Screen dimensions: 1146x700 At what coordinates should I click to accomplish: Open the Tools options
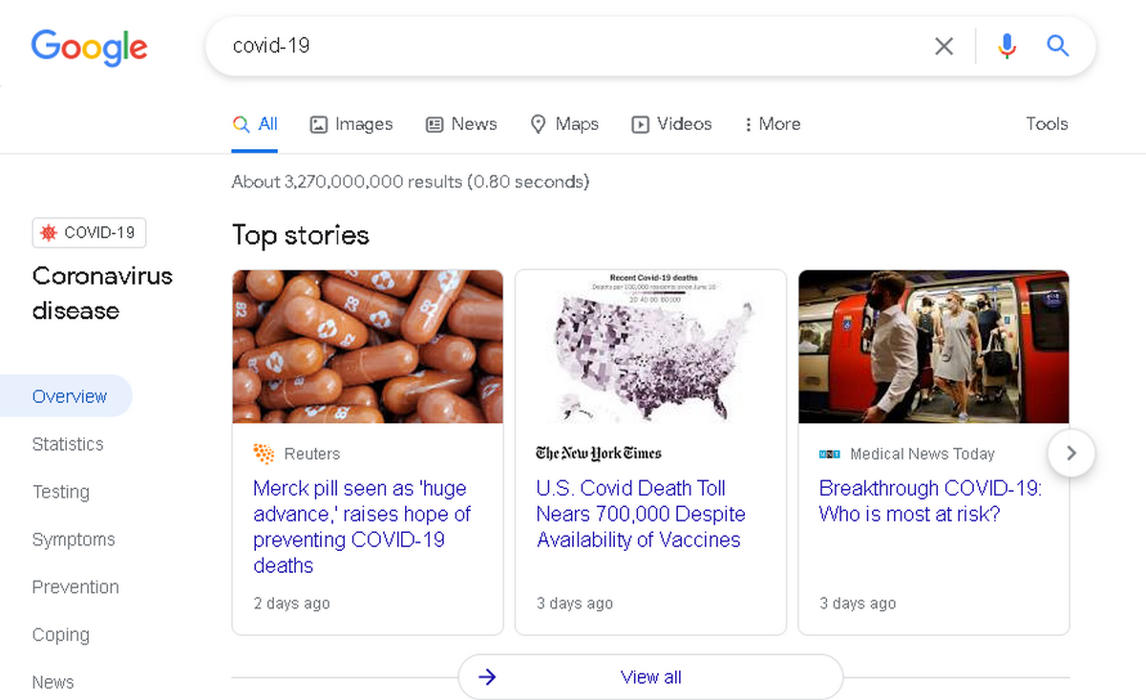(1047, 123)
